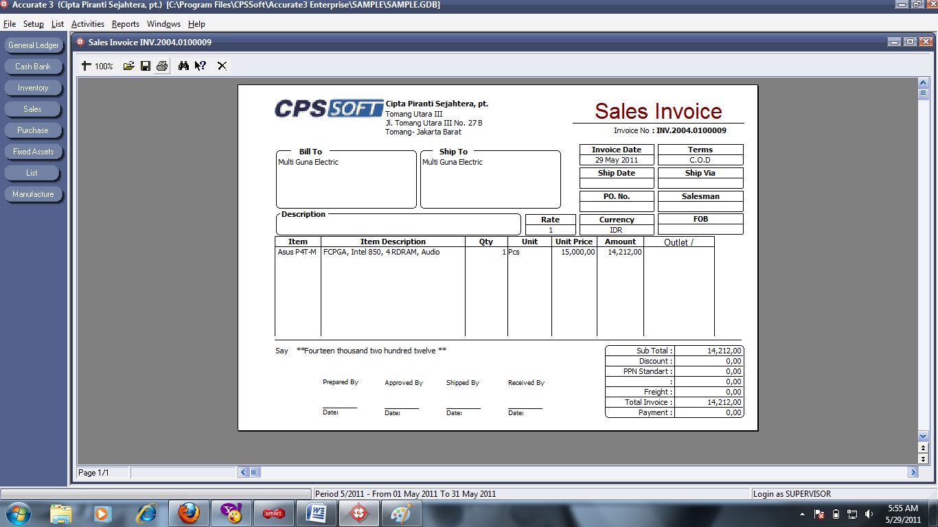
Task: Click Login as SUPERVISOR status text
Action: (x=792, y=493)
